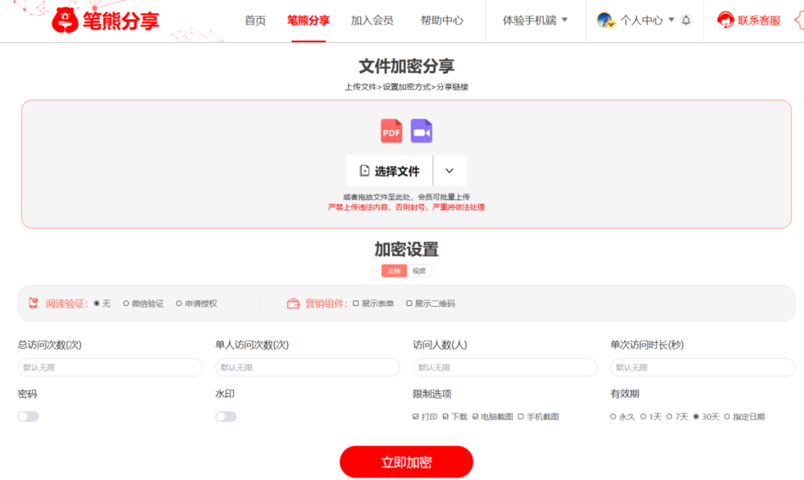The height and width of the screenshot is (480, 804).
Task: Expand the arrow beside 选择文件
Action: point(450,170)
